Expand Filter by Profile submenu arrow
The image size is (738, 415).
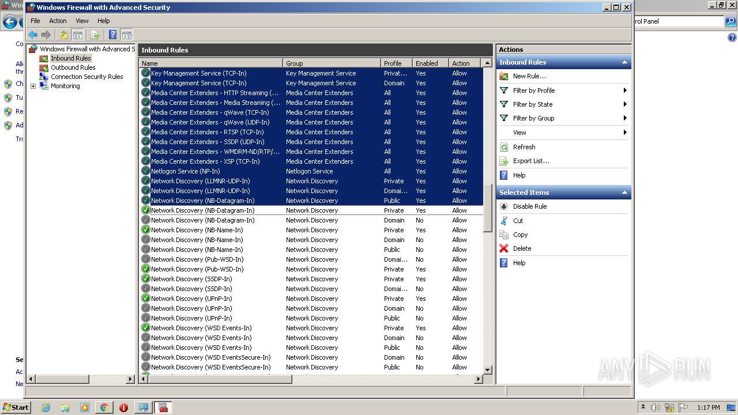point(625,90)
